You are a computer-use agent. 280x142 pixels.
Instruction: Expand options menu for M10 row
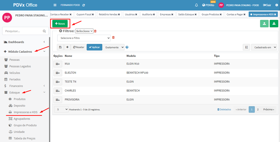point(58,64)
